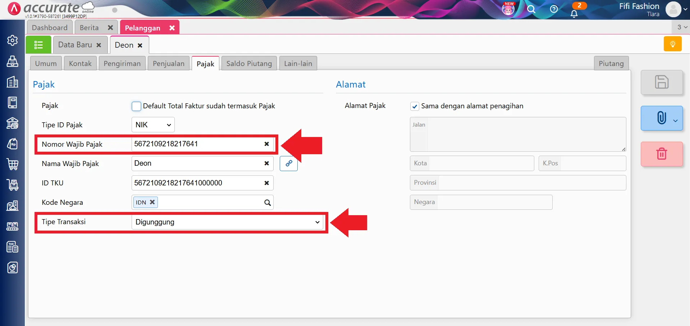Open the reports chart sidebar icon
The width and height of the screenshot is (690, 326).
click(12, 268)
